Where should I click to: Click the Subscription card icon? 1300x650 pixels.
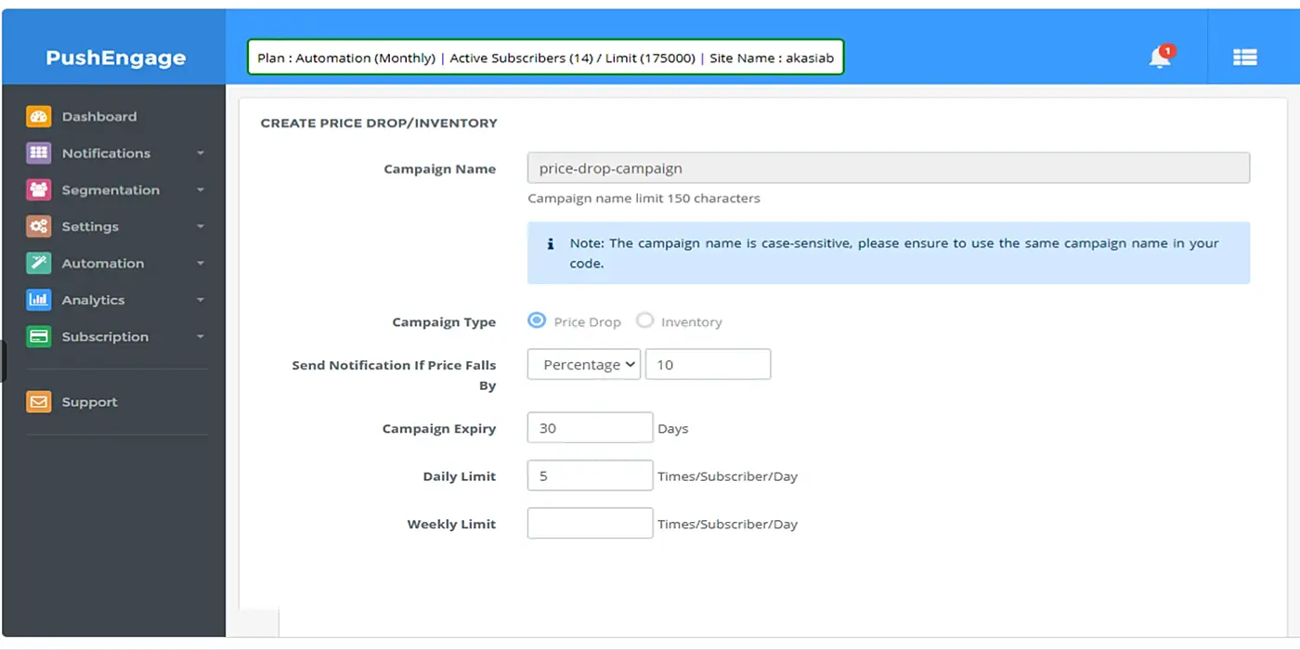pyautogui.click(x=38, y=336)
